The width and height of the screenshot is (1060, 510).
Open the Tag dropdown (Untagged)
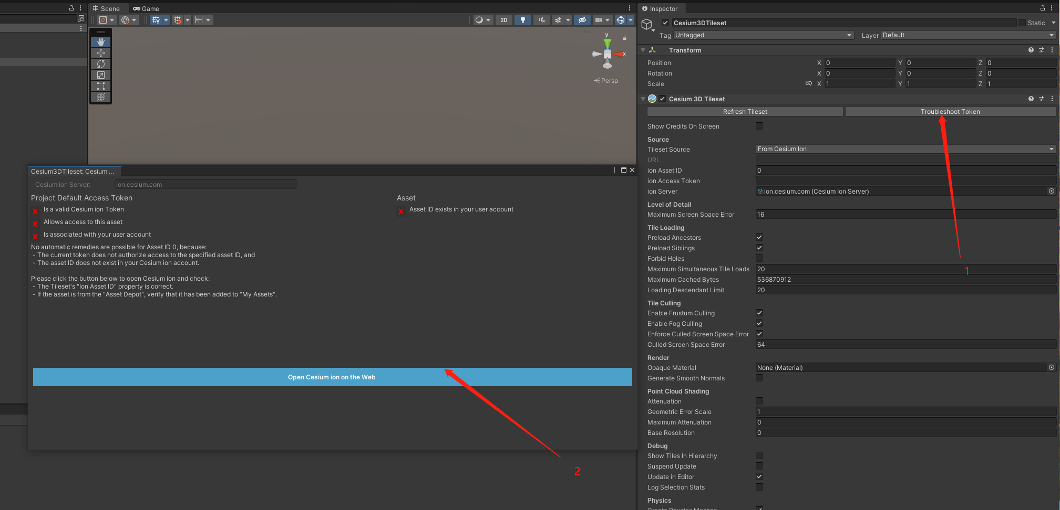pyautogui.click(x=764, y=35)
